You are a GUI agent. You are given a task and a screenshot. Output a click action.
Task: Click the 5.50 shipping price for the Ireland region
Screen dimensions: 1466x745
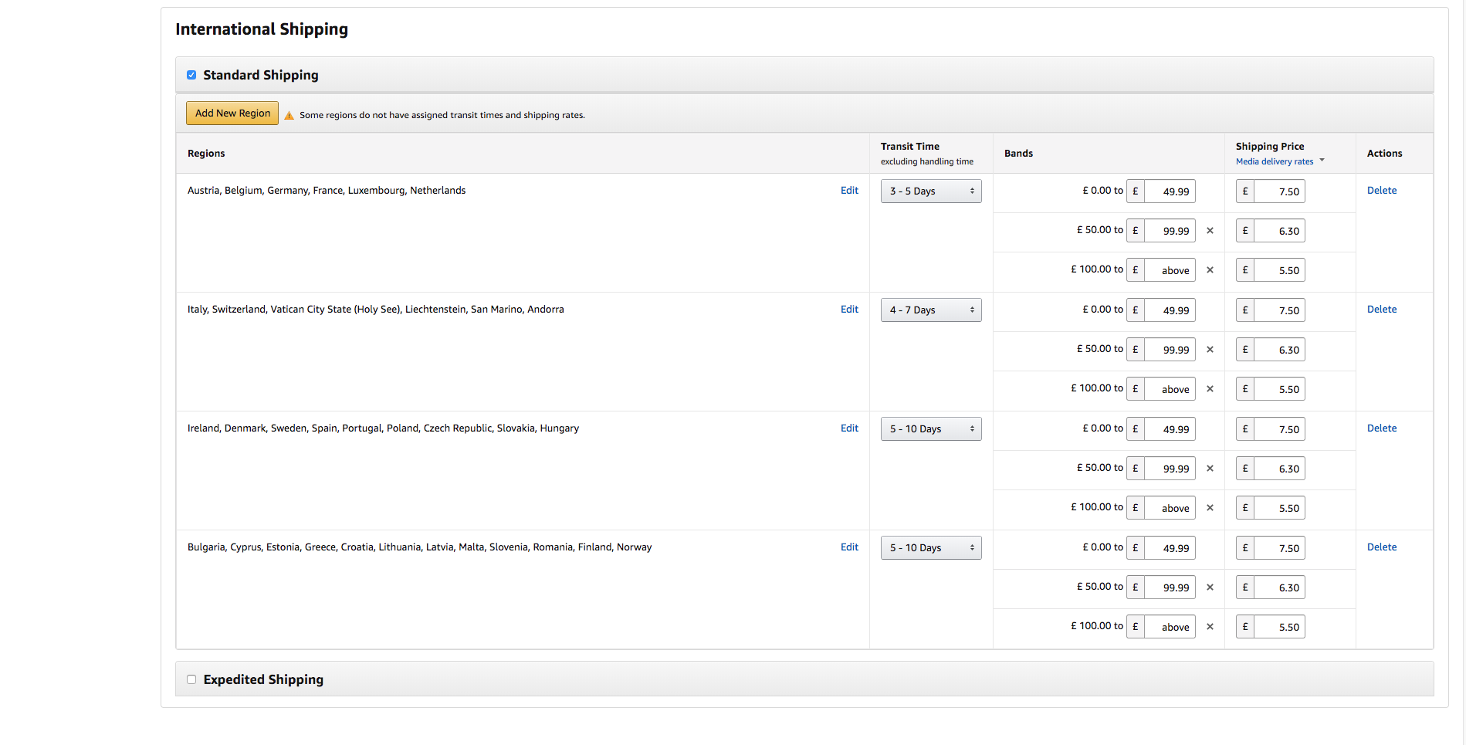pos(1279,508)
